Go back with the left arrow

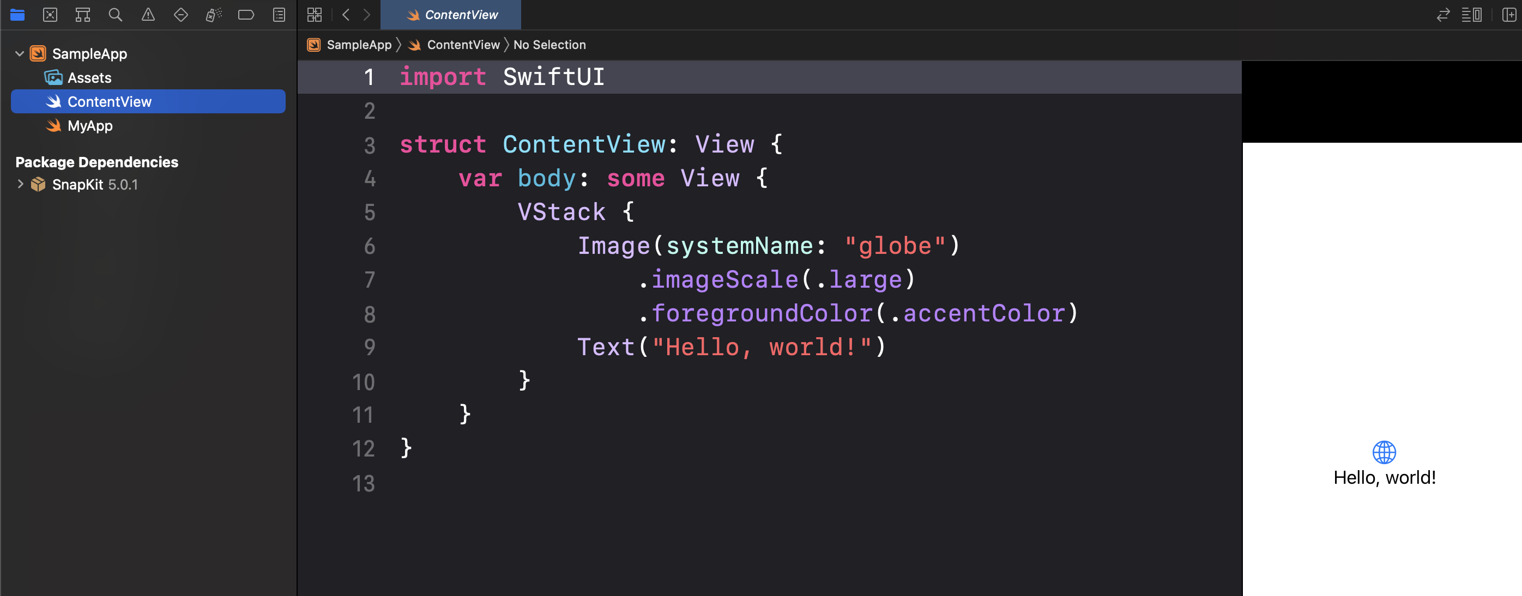(x=346, y=15)
